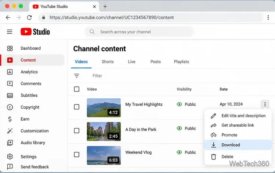275x173 pixels.
Task: Open the A Day in the Park thumbnail
Action: click(x=104, y=131)
